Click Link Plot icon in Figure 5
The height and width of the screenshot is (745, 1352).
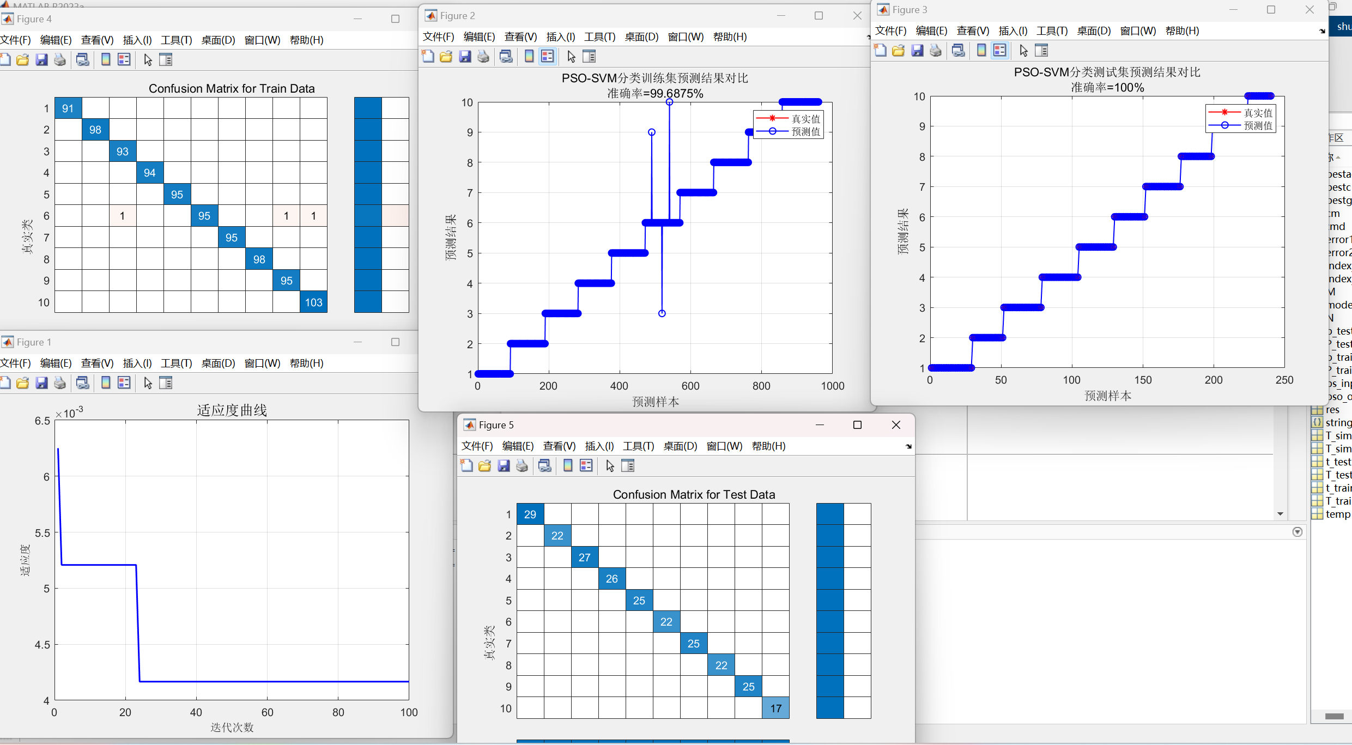(545, 466)
